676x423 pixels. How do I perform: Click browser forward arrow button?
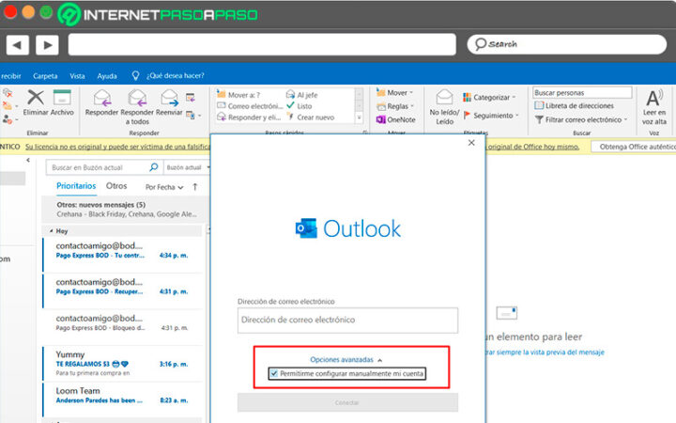coord(47,45)
